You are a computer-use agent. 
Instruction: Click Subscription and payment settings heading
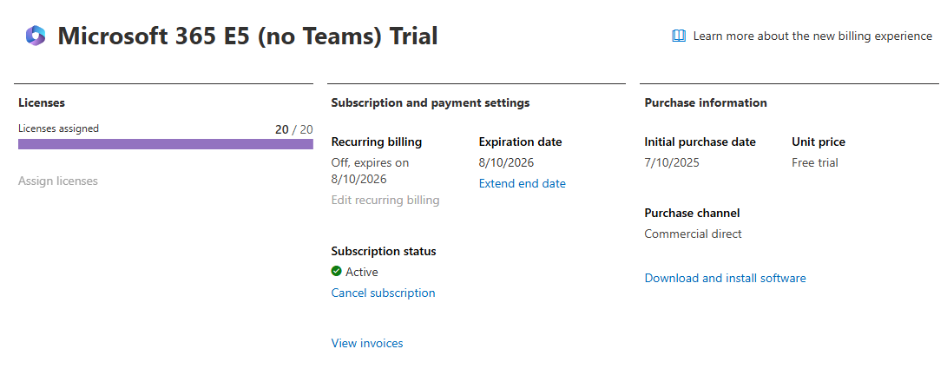[x=431, y=102]
